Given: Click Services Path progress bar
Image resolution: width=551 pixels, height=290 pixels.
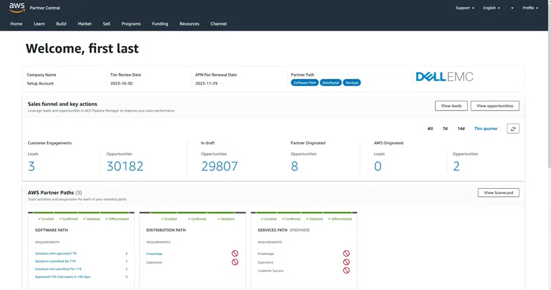Looking at the screenshot, I should click(x=304, y=212).
